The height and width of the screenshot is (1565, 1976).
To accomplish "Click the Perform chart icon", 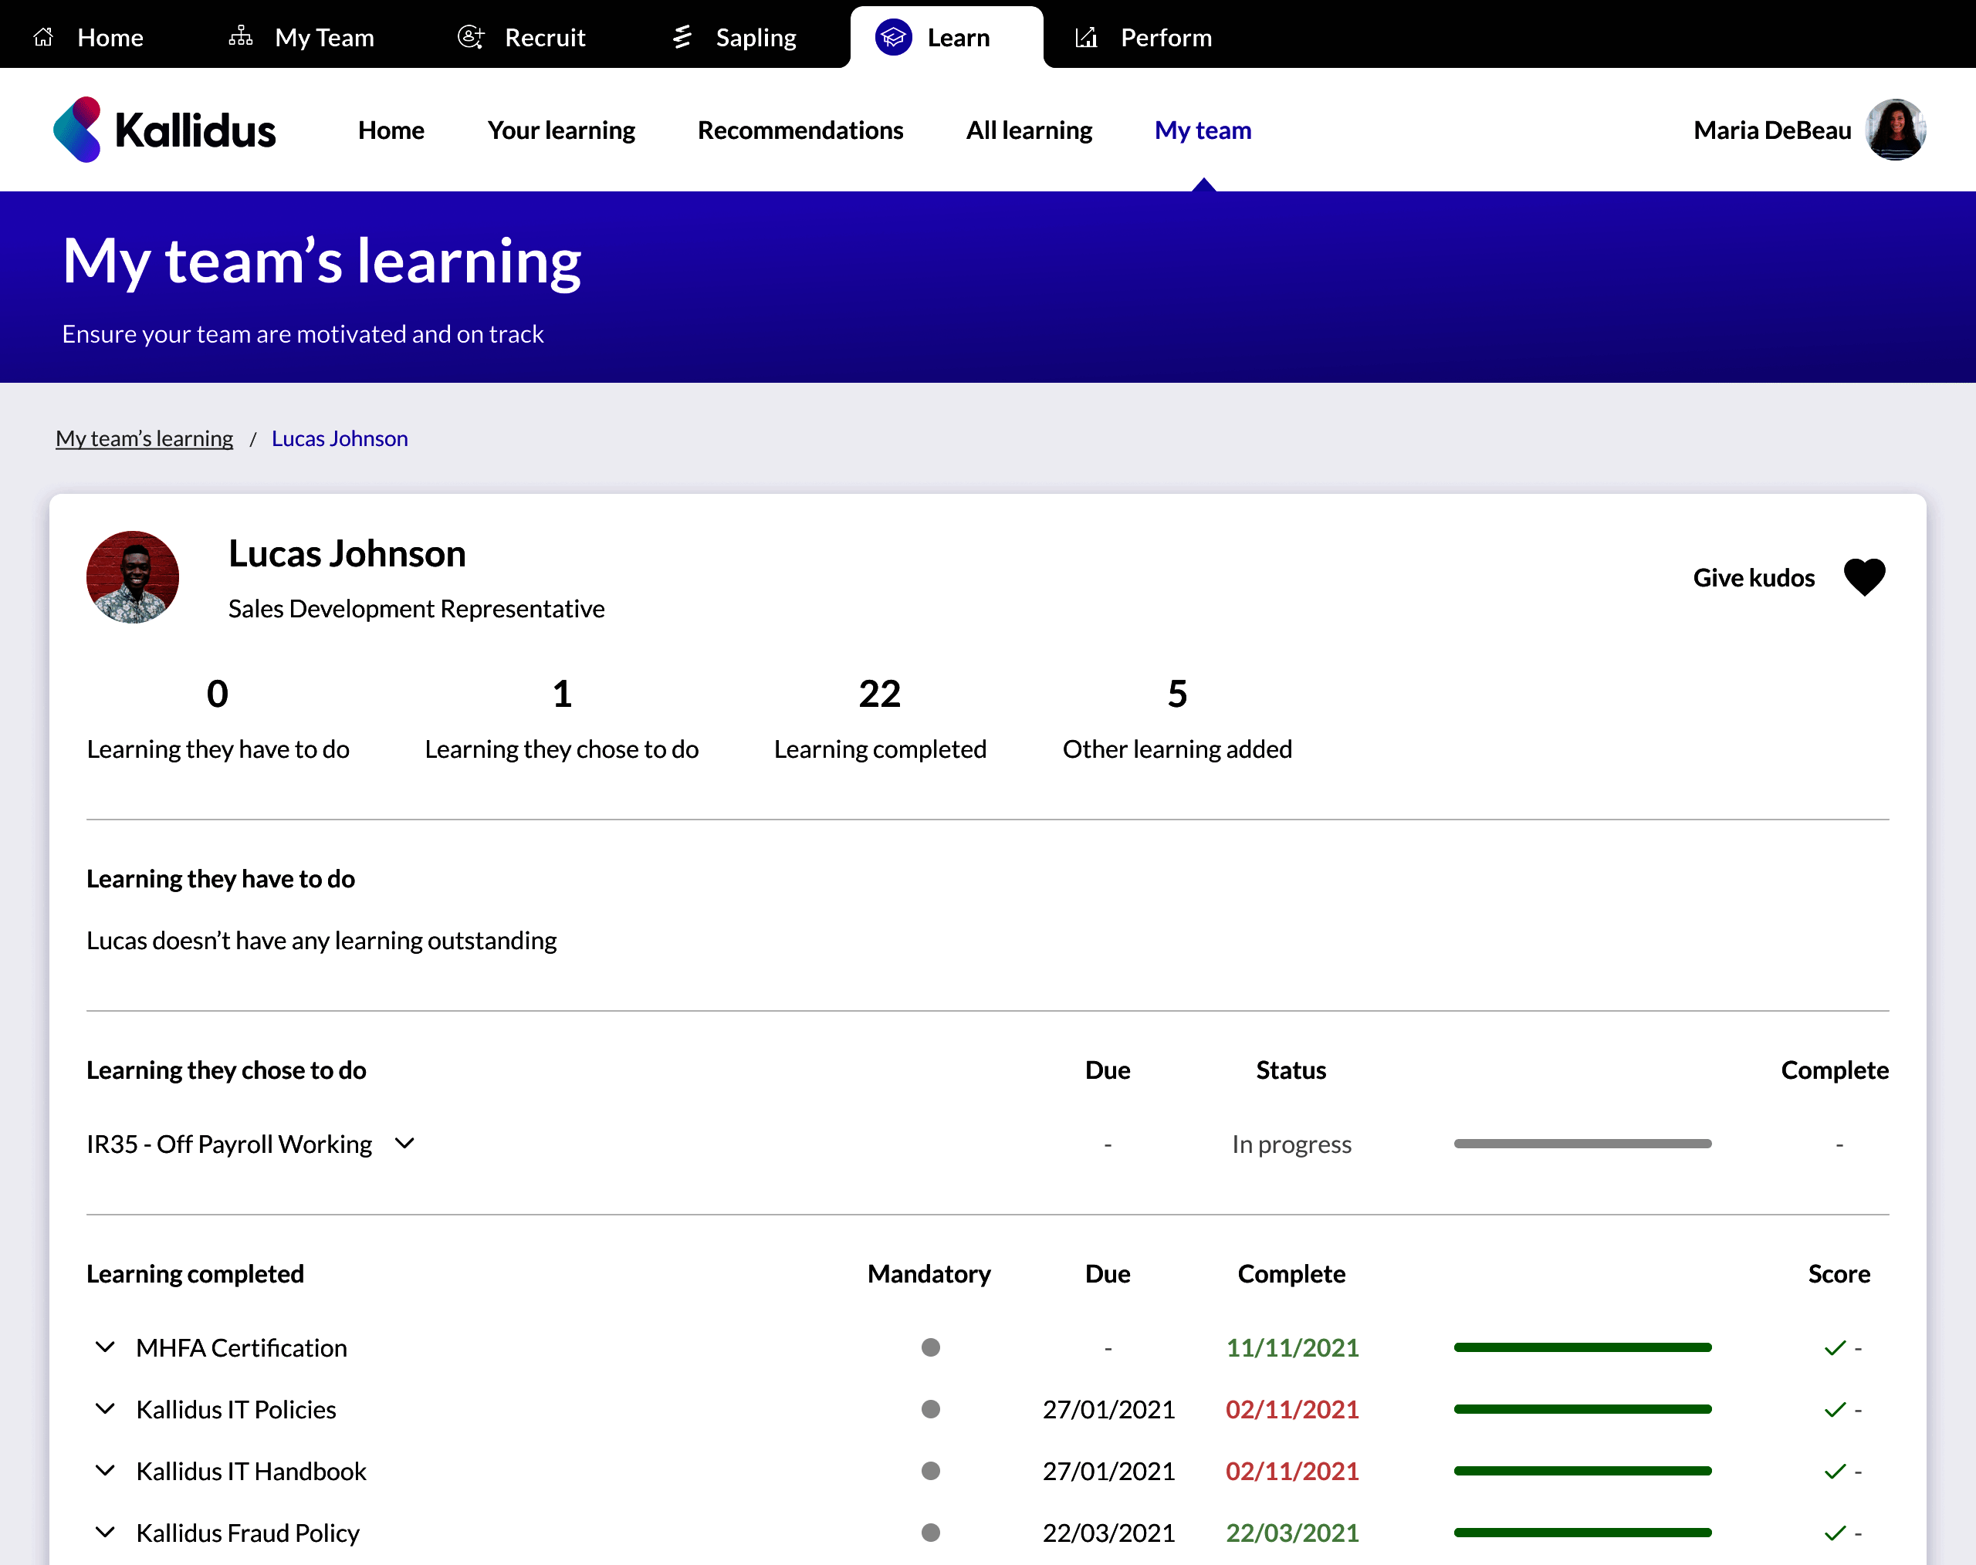I will [x=1086, y=38].
